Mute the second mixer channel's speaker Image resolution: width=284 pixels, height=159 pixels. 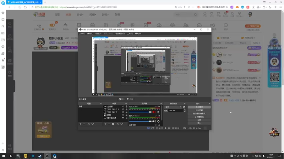(x=154, y=121)
